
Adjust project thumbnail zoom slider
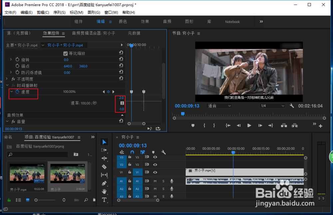45,200
